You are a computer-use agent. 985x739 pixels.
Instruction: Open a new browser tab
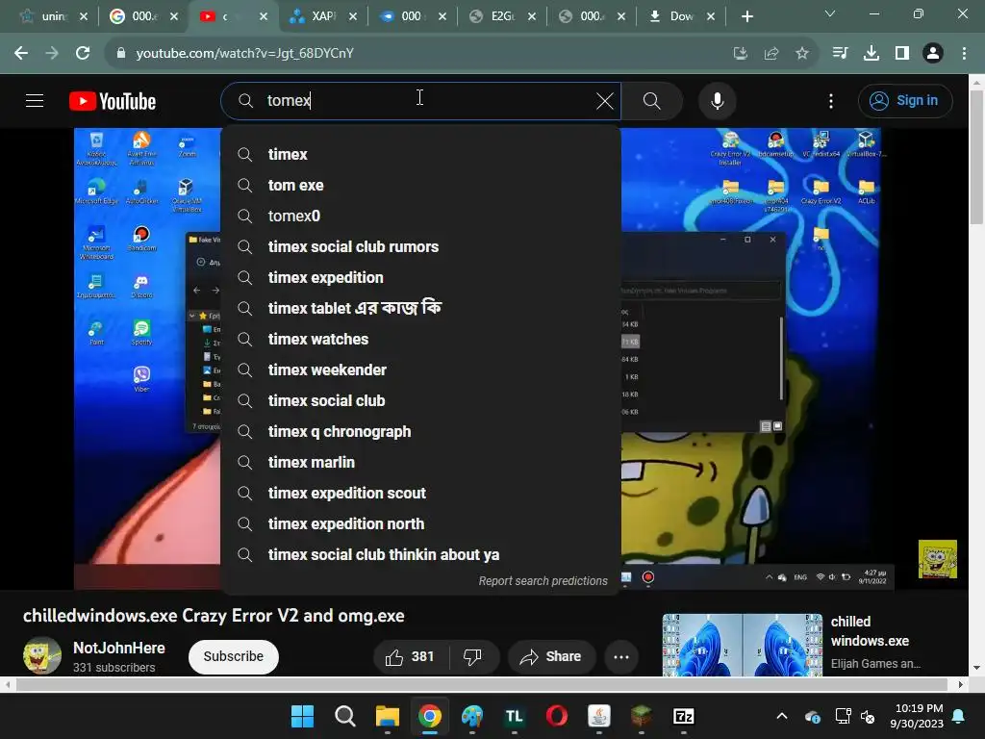(x=746, y=16)
